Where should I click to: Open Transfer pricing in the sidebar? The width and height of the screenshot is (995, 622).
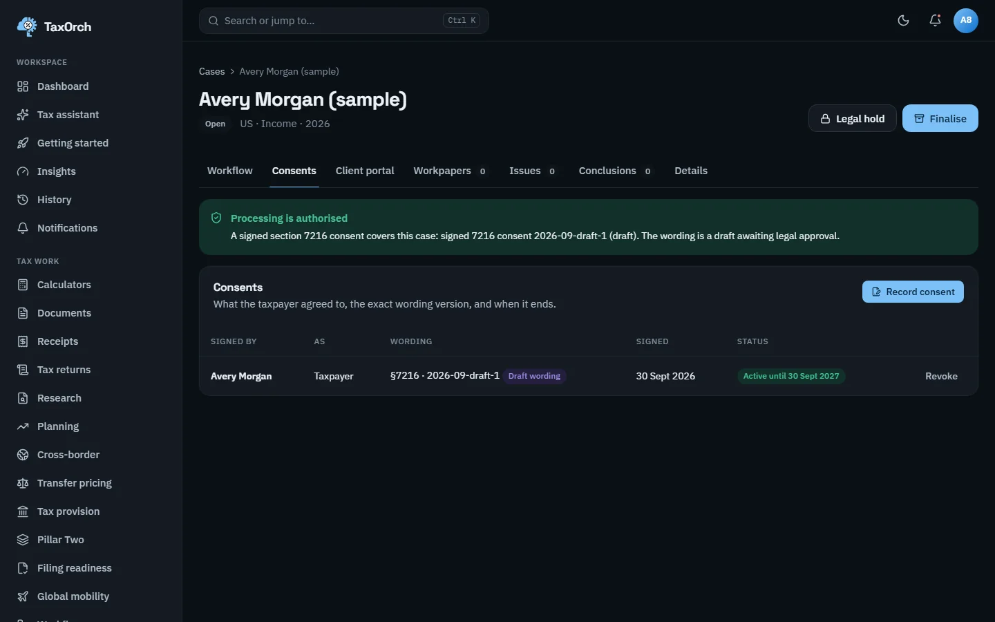click(91, 483)
